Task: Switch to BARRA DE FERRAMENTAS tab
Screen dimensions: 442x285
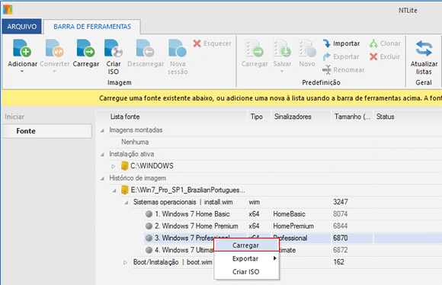Action: (x=92, y=27)
